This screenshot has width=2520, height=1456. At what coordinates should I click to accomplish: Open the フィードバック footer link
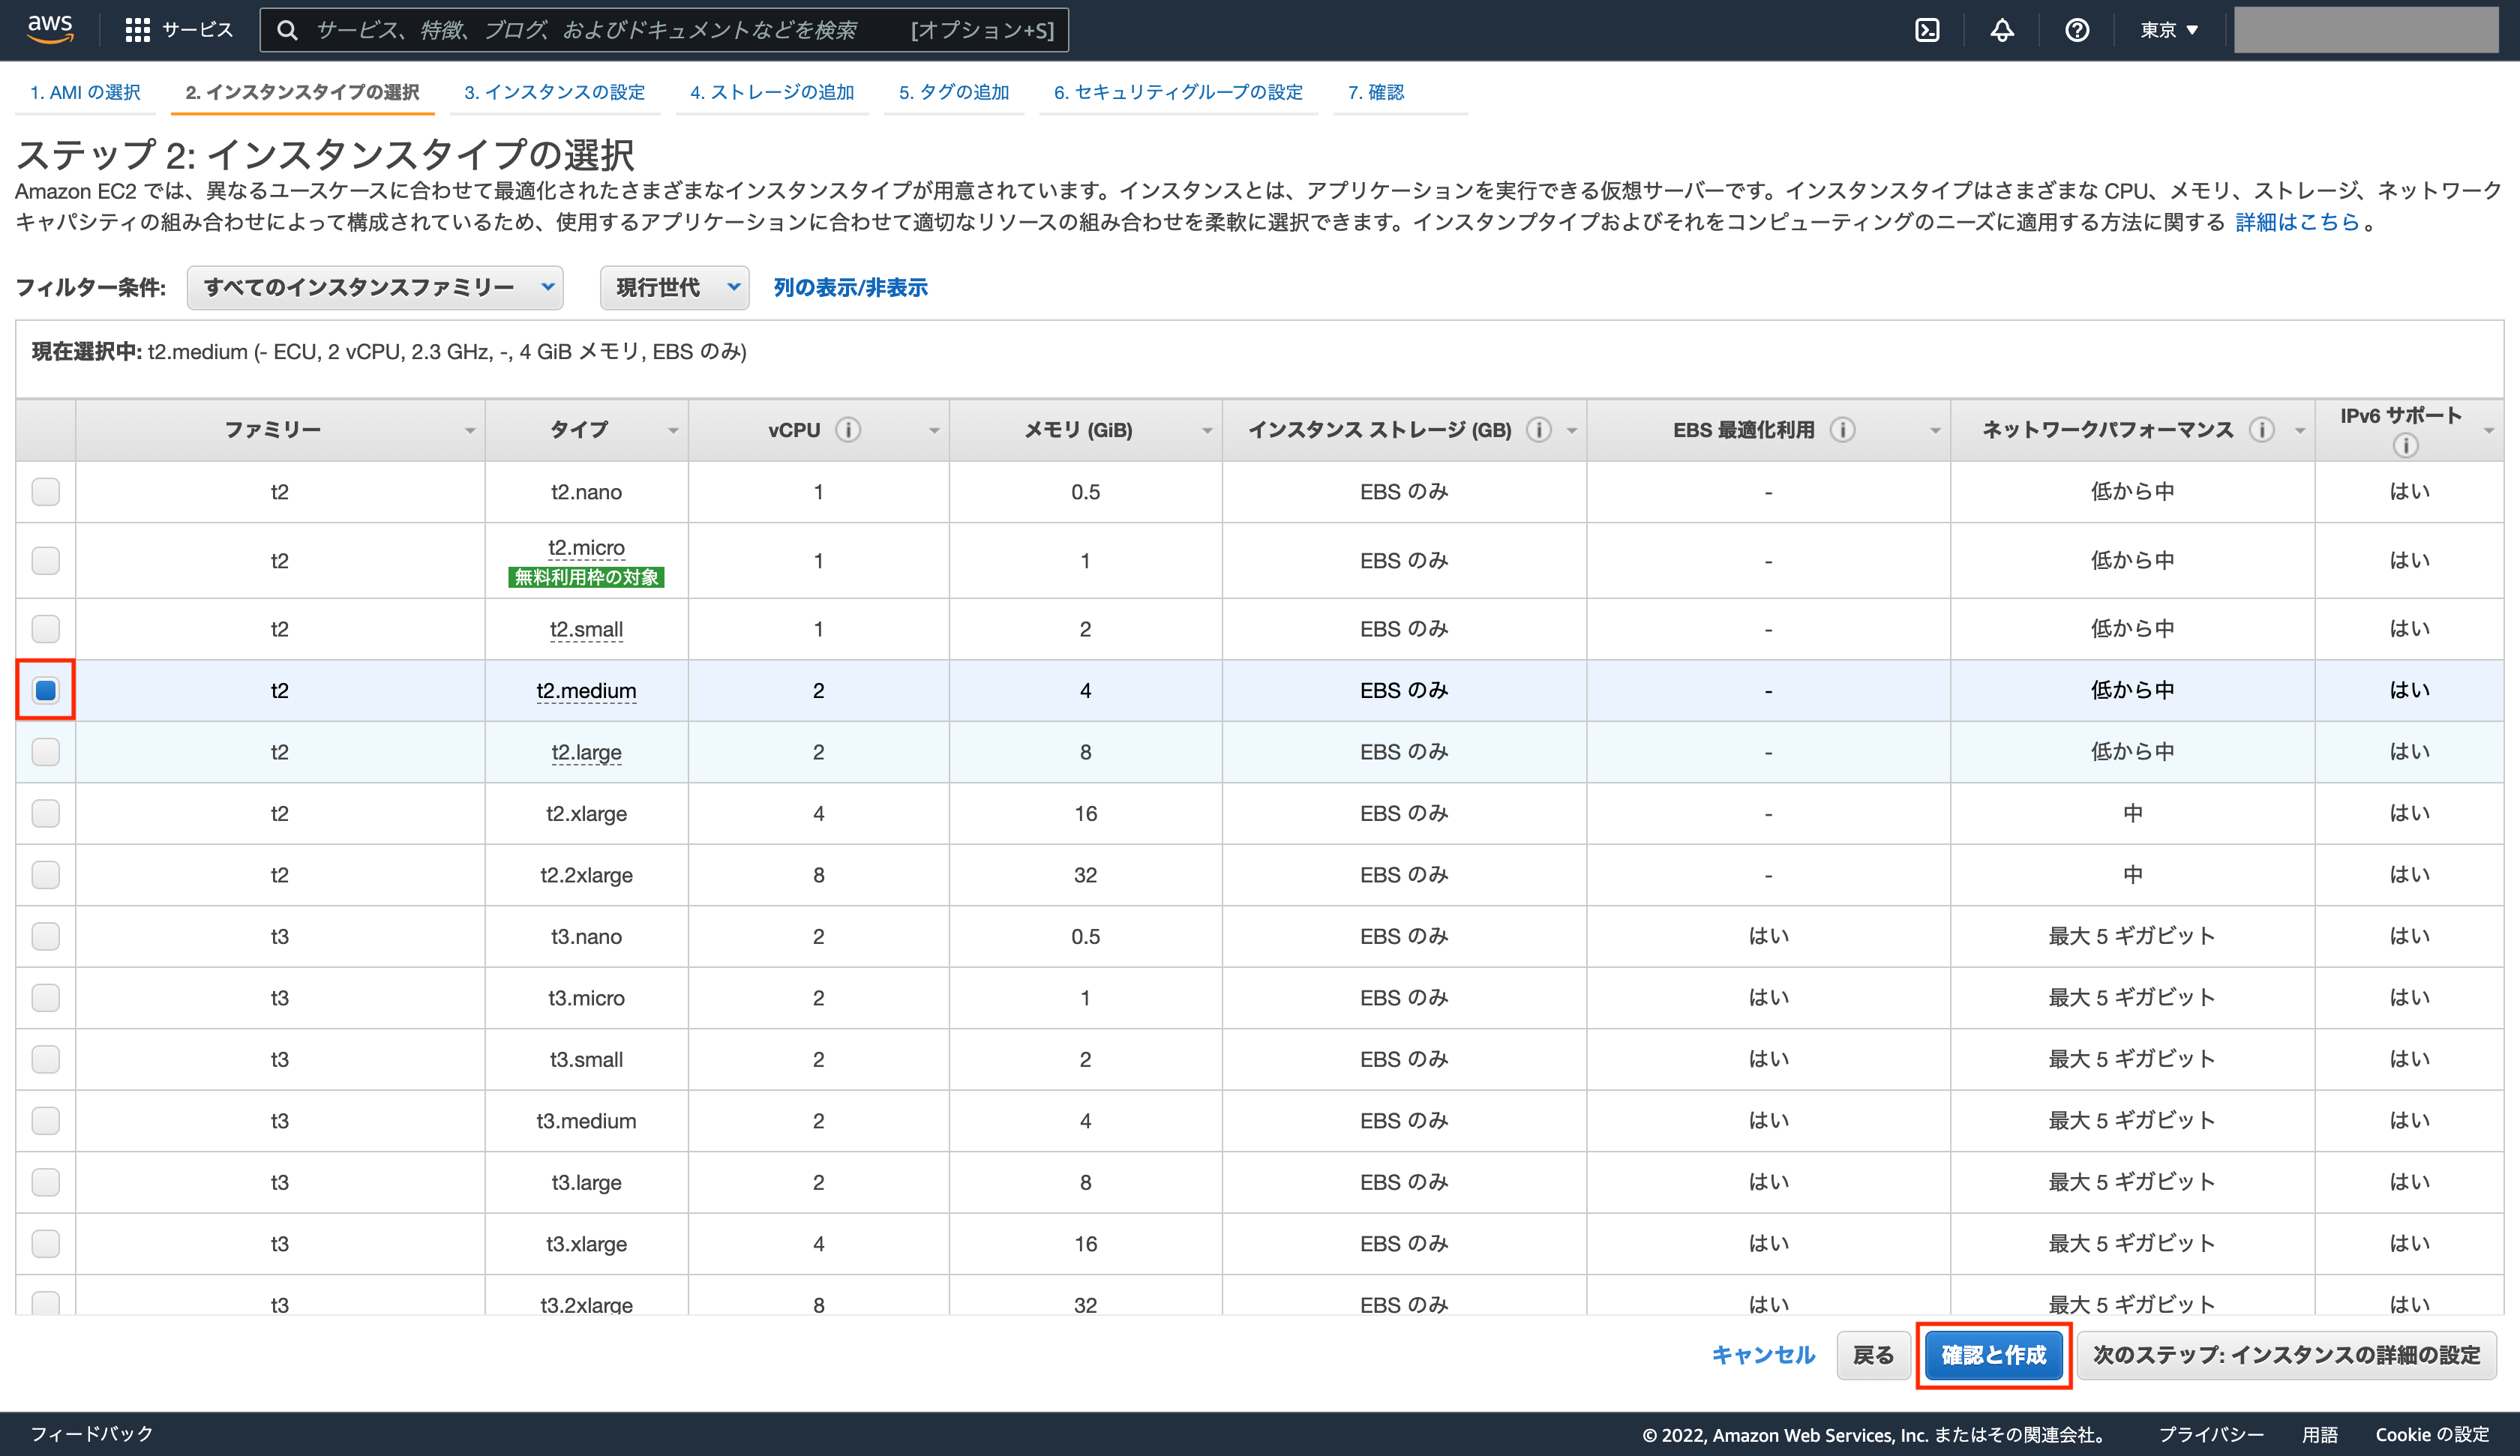click(x=92, y=1434)
